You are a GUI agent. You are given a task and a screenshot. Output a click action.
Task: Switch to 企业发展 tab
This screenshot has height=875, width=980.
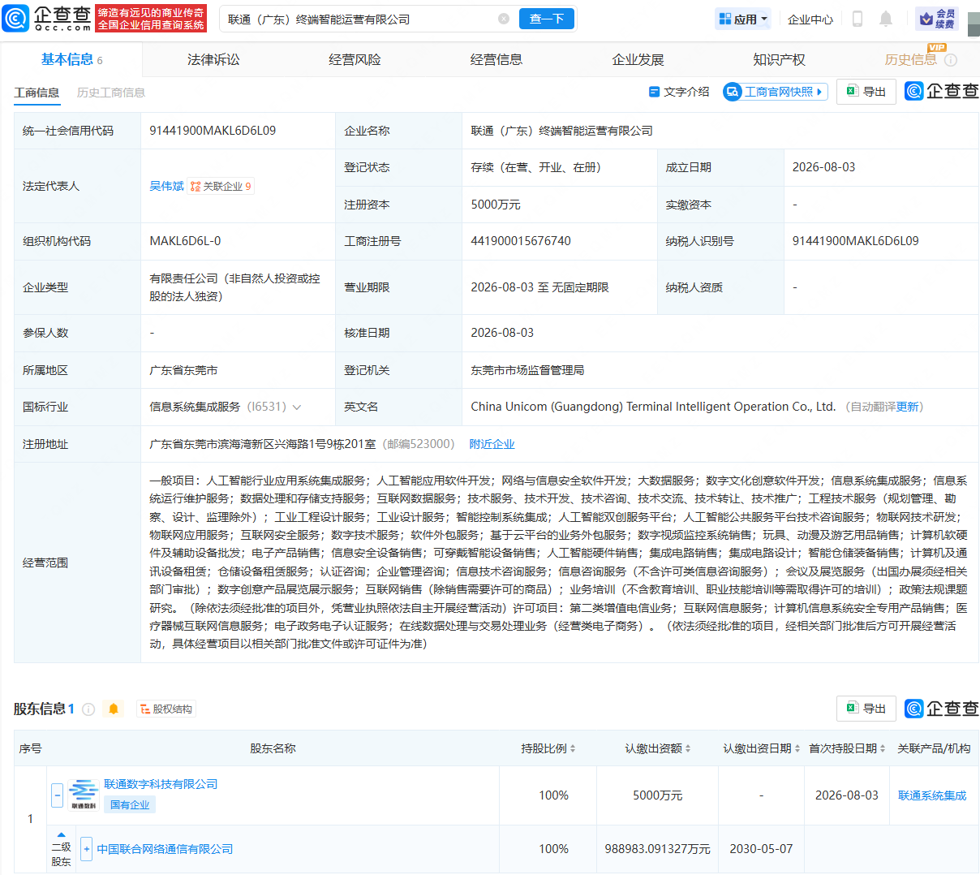pyautogui.click(x=638, y=60)
